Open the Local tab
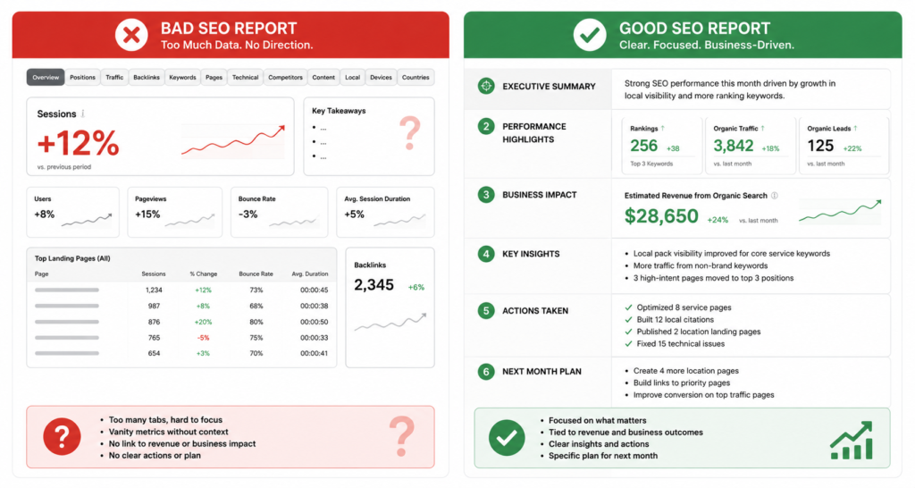915x488 pixels. click(352, 77)
